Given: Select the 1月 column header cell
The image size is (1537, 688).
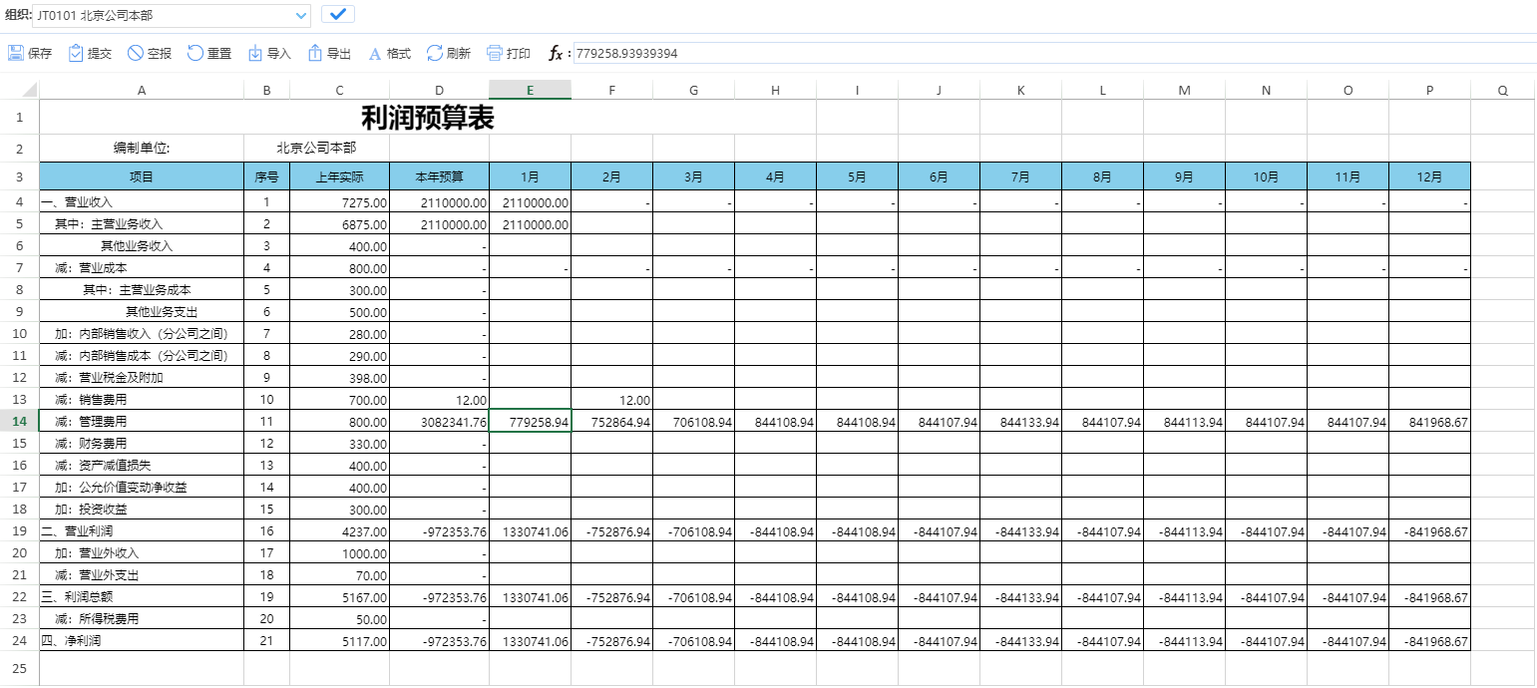Looking at the screenshot, I should click(x=530, y=177).
